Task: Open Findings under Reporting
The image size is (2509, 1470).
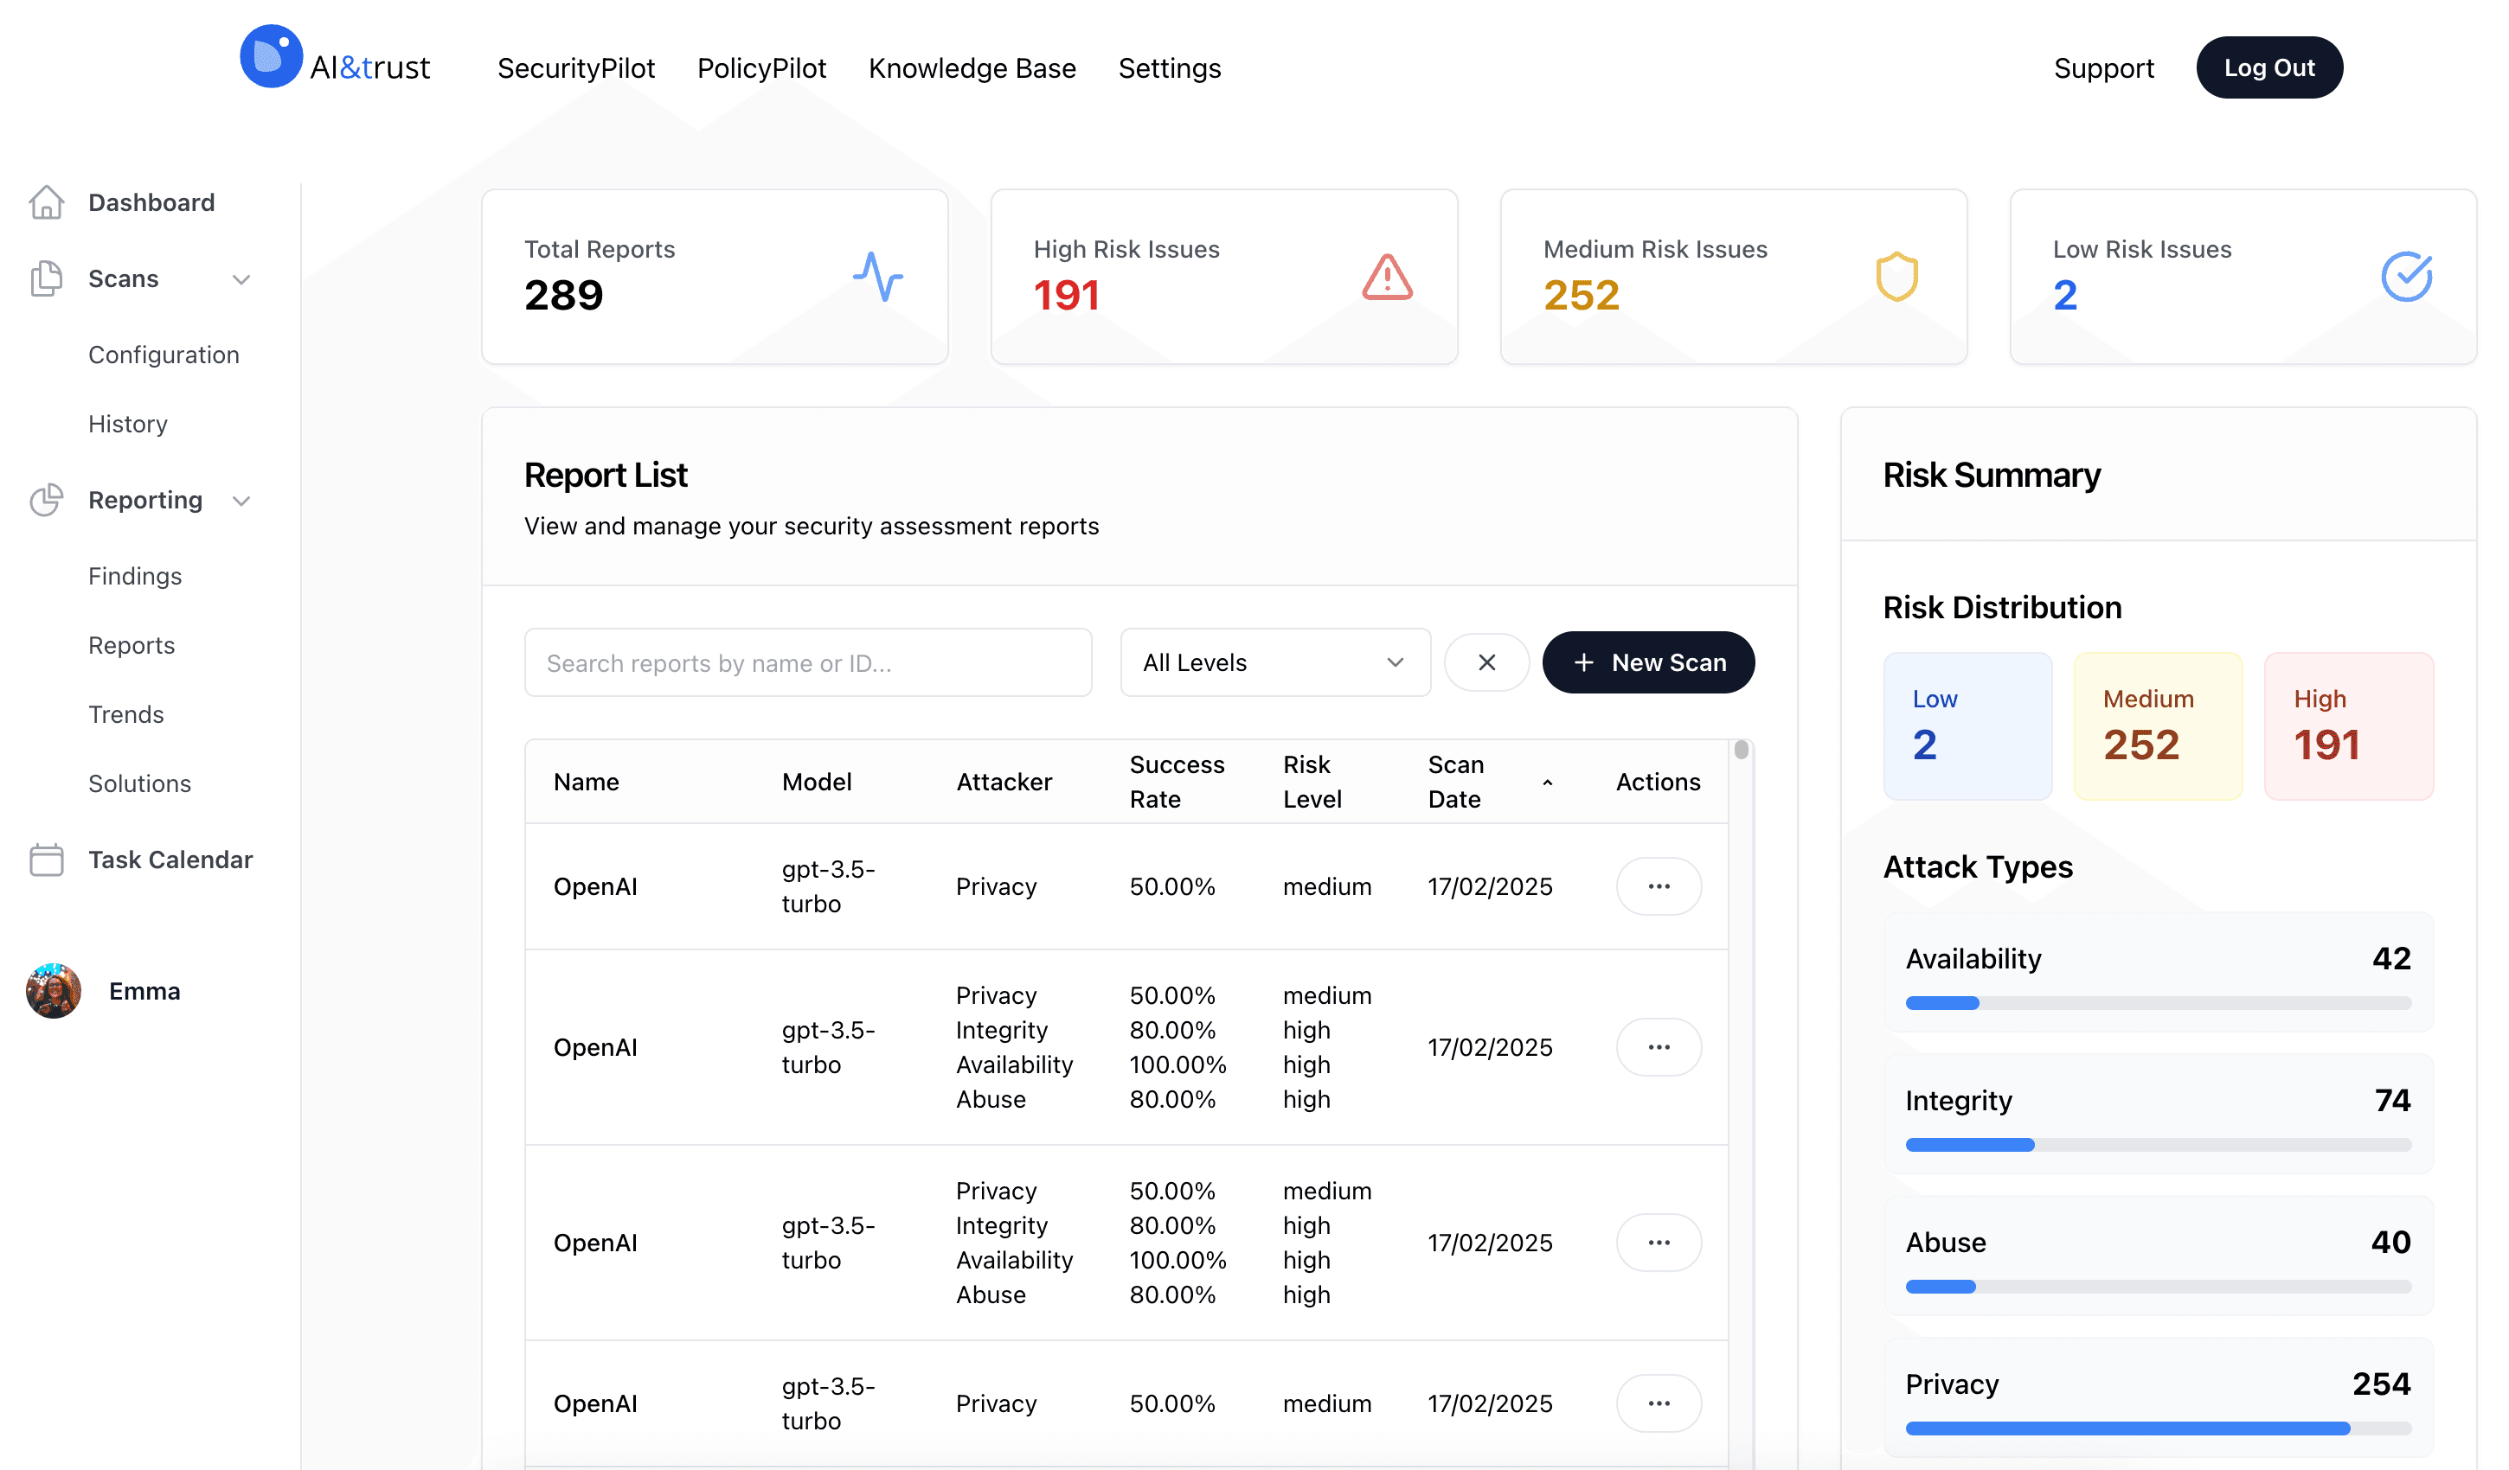Action: point(134,576)
